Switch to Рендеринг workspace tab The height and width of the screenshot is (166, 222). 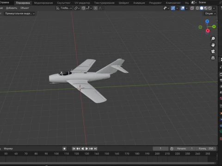[x=155, y=3]
